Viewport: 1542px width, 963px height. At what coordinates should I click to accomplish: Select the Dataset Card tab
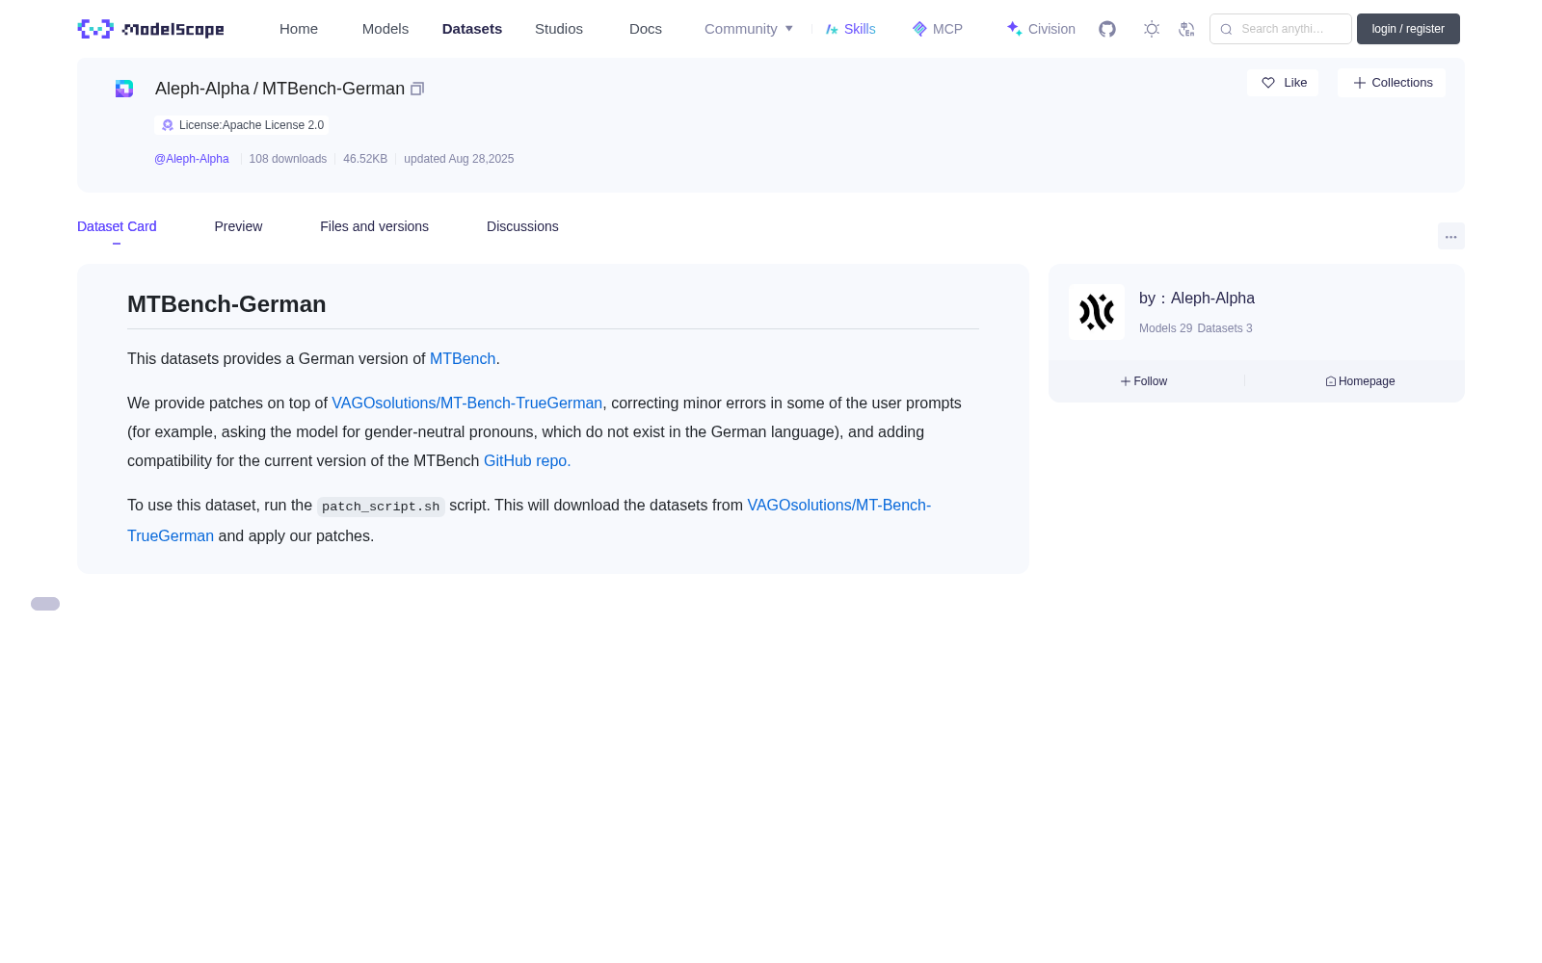point(117,226)
